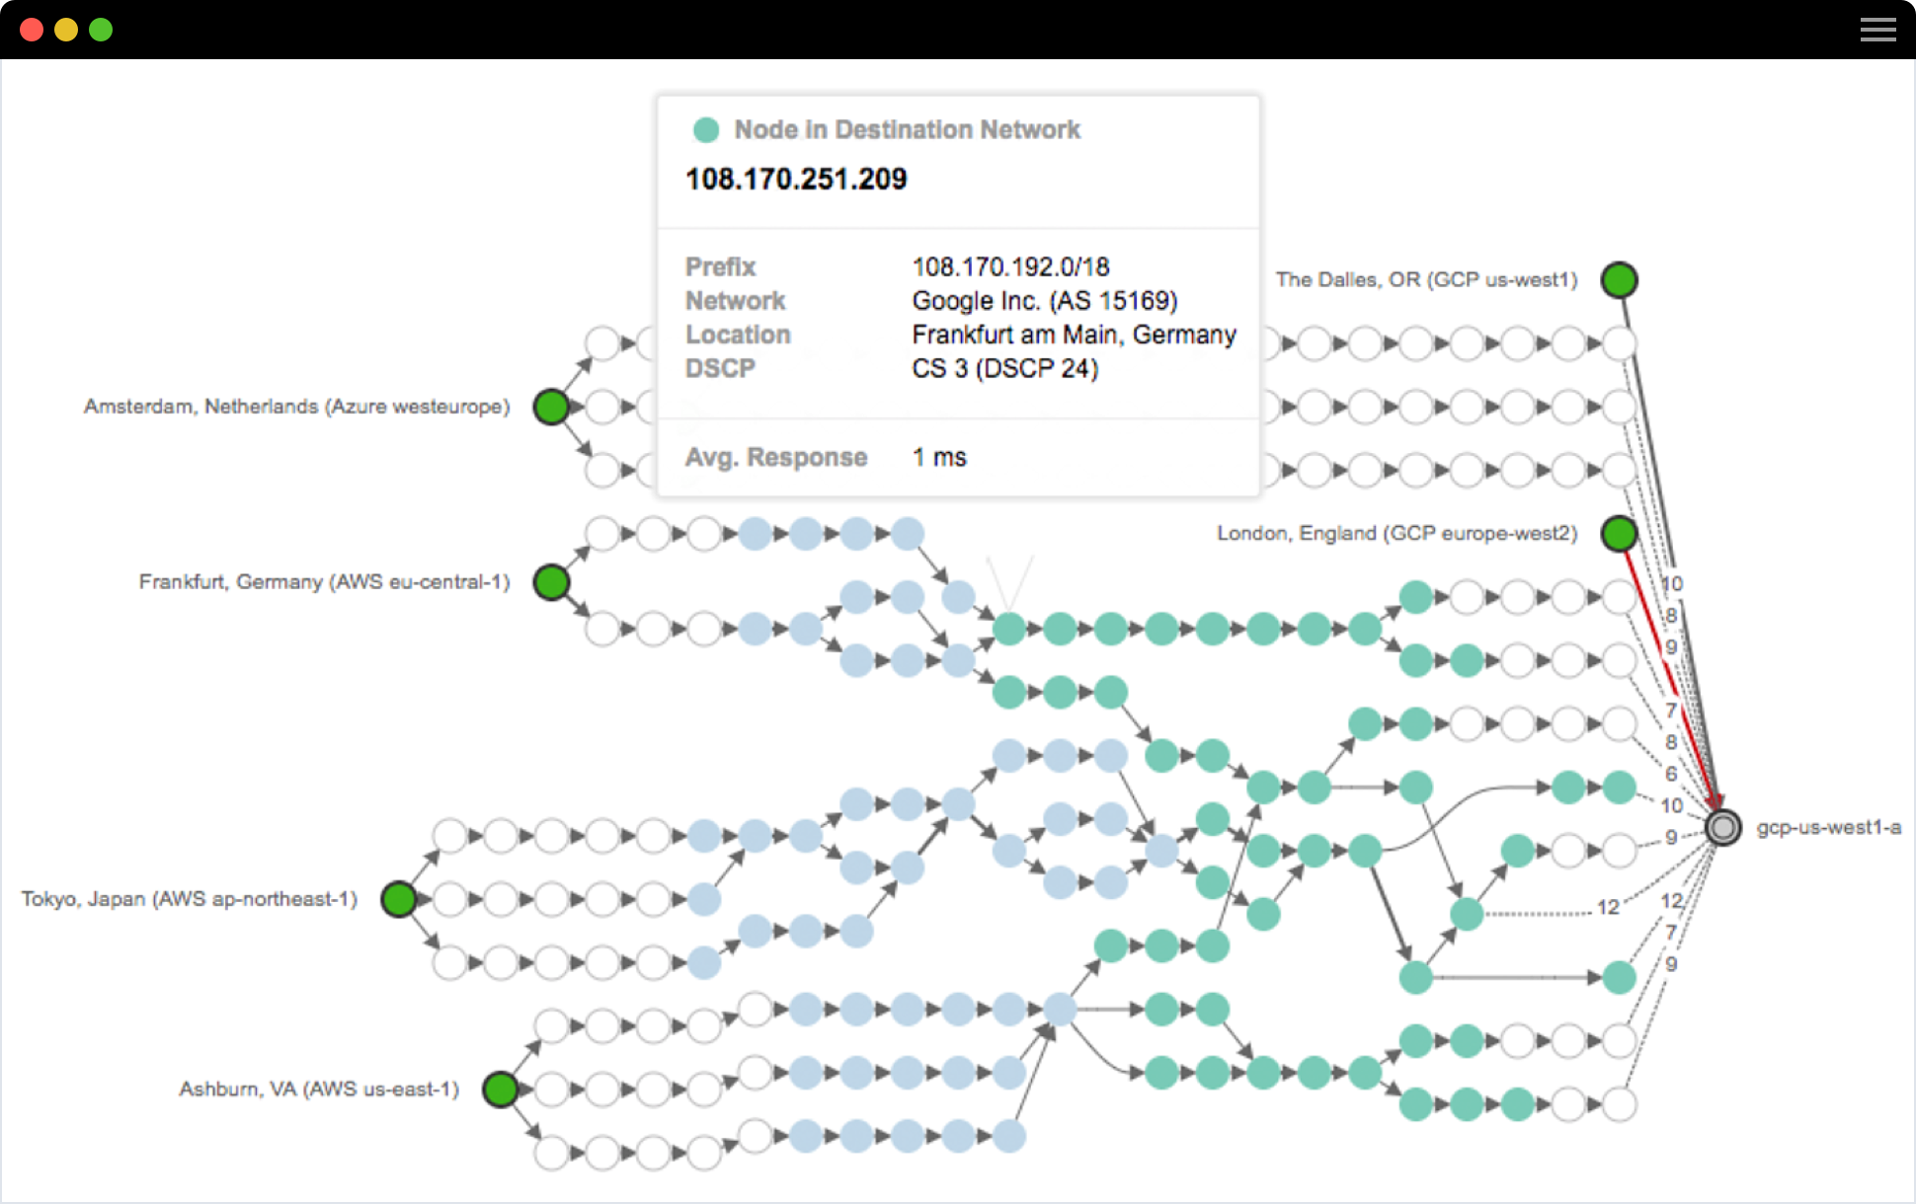Click the Google Inc. (AS 15169) network value
This screenshot has width=1916, height=1204.
coord(1044,301)
